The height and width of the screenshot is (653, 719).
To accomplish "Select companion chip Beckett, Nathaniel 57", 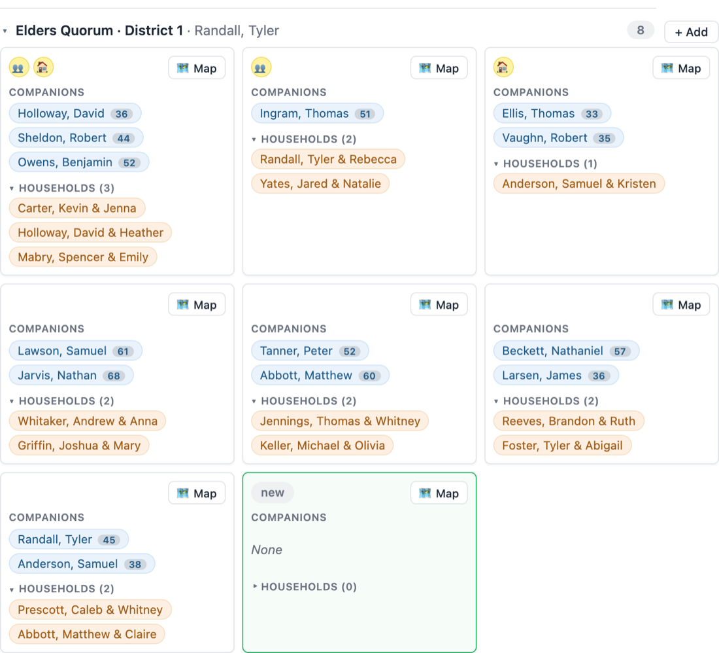I will 566,351.
